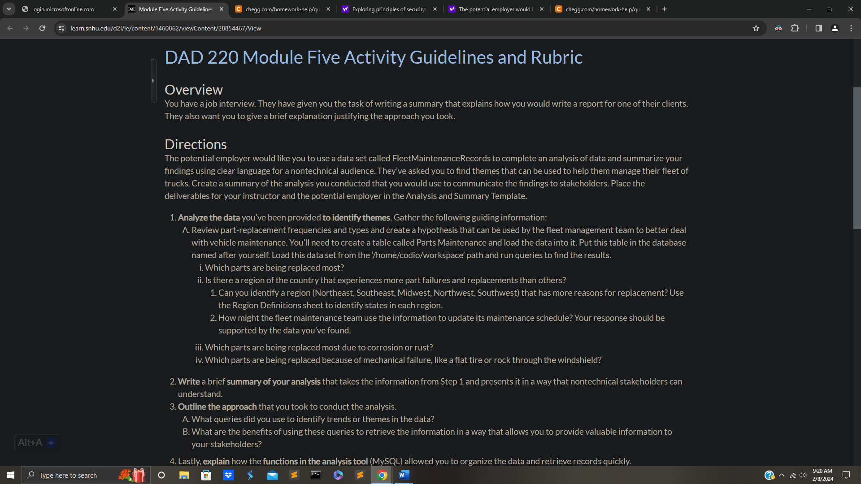Click the site info icon in address bar
Image resolution: width=861 pixels, height=484 pixels.
(x=61, y=28)
